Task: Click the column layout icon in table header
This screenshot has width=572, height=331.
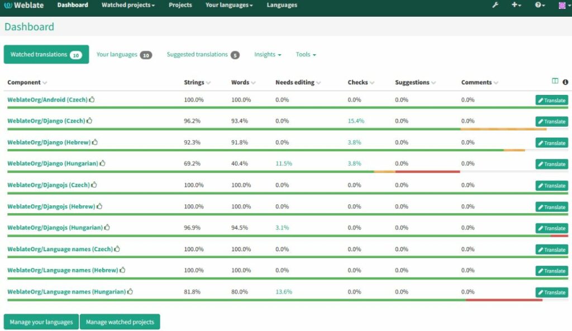Action: pos(555,81)
